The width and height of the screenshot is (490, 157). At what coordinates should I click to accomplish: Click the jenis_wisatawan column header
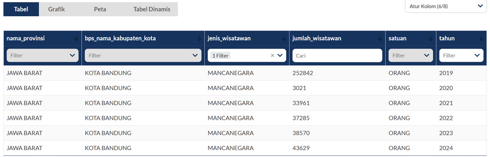point(229,38)
